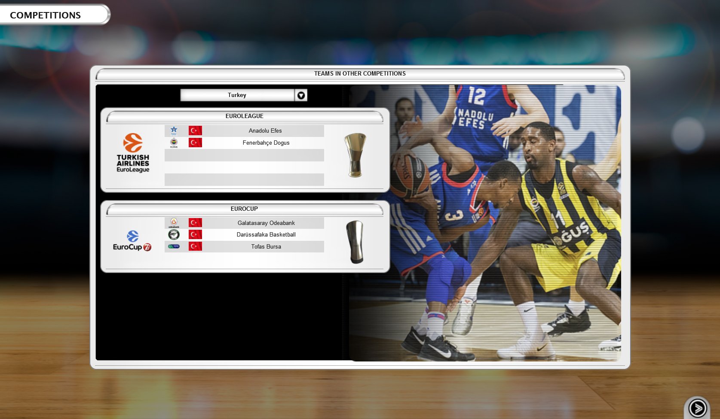Select the Galatasaray Odeabank team name
720x419 pixels.
click(266, 223)
